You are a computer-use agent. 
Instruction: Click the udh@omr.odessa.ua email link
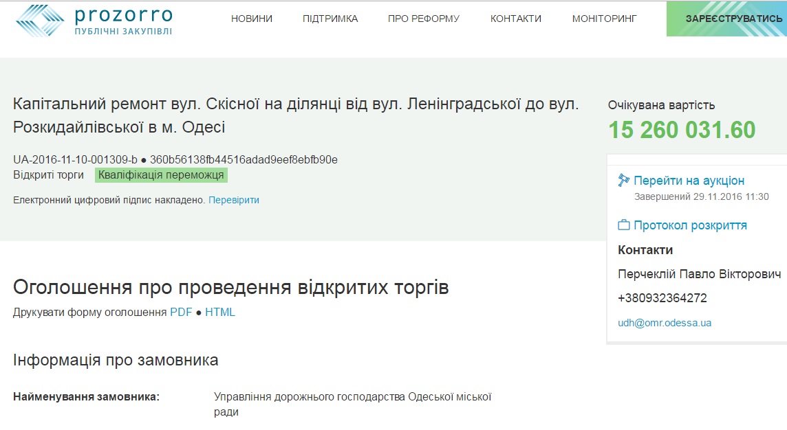[x=665, y=323]
